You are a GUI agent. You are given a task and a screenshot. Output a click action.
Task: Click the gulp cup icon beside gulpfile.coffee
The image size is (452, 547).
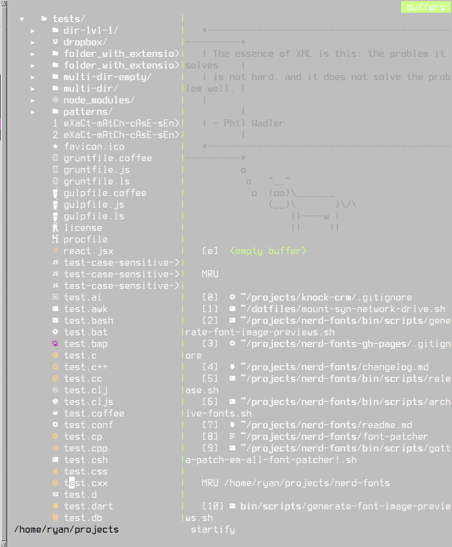click(x=55, y=193)
